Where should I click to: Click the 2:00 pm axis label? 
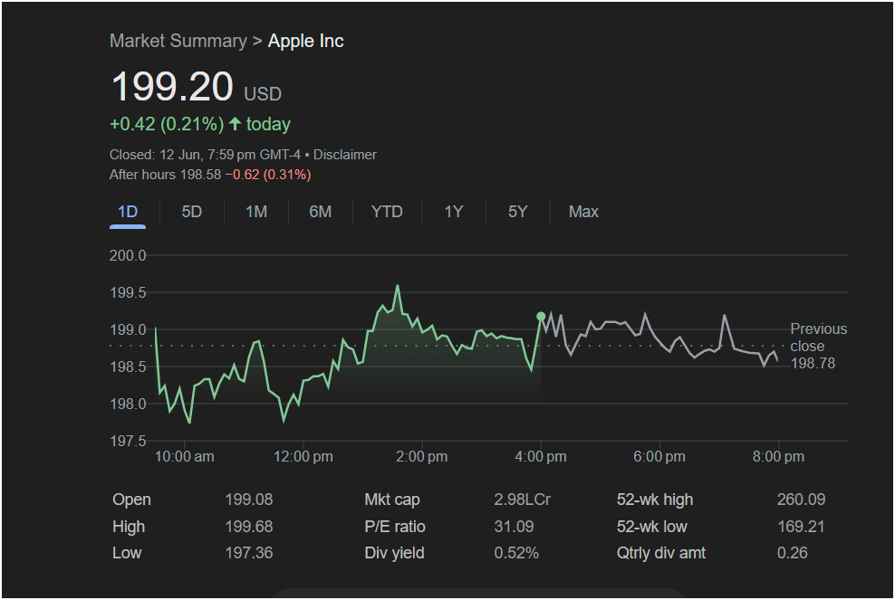(422, 456)
